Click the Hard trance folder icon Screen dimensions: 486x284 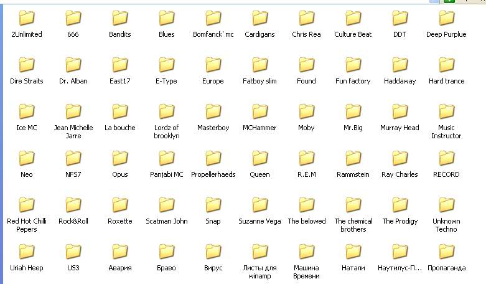click(x=446, y=65)
